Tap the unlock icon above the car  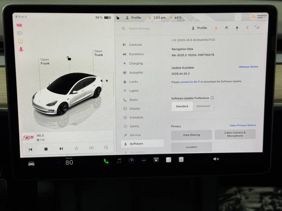coord(69,59)
